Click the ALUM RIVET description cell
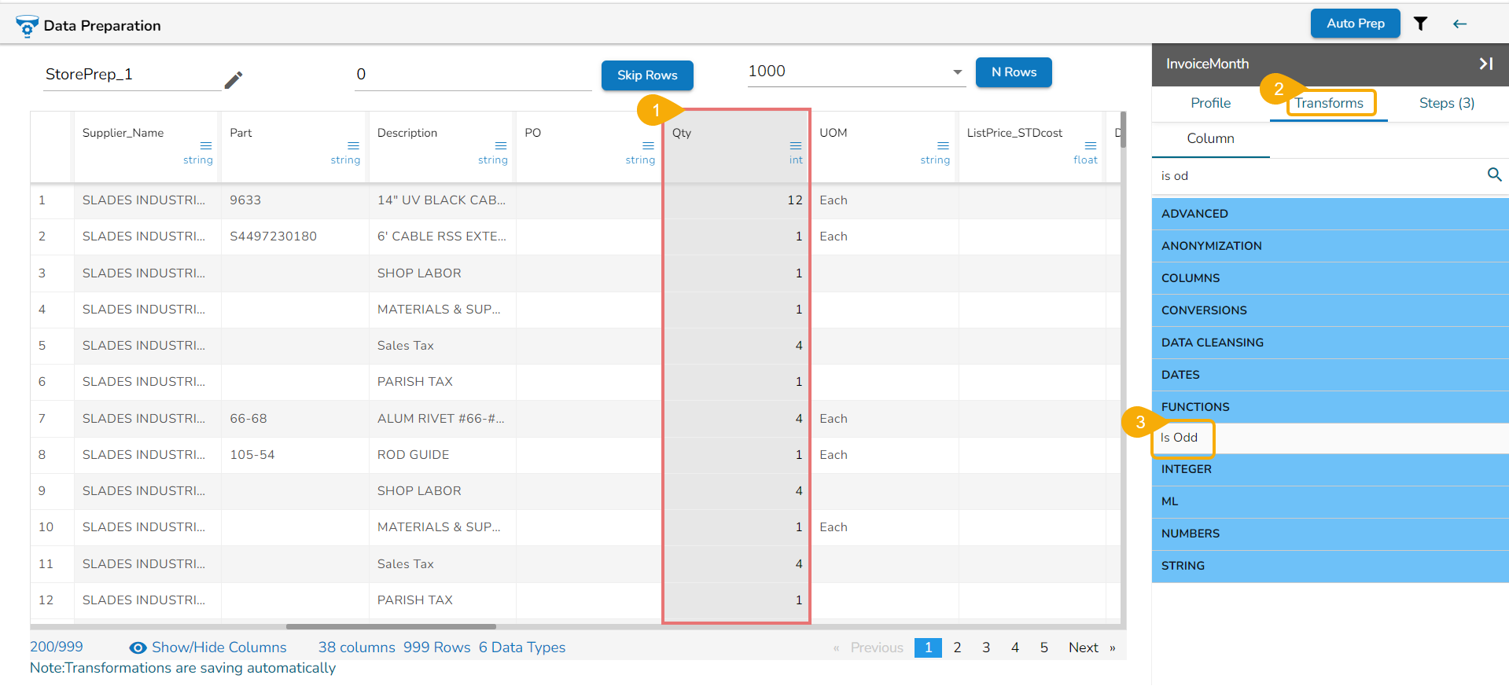 pos(441,419)
